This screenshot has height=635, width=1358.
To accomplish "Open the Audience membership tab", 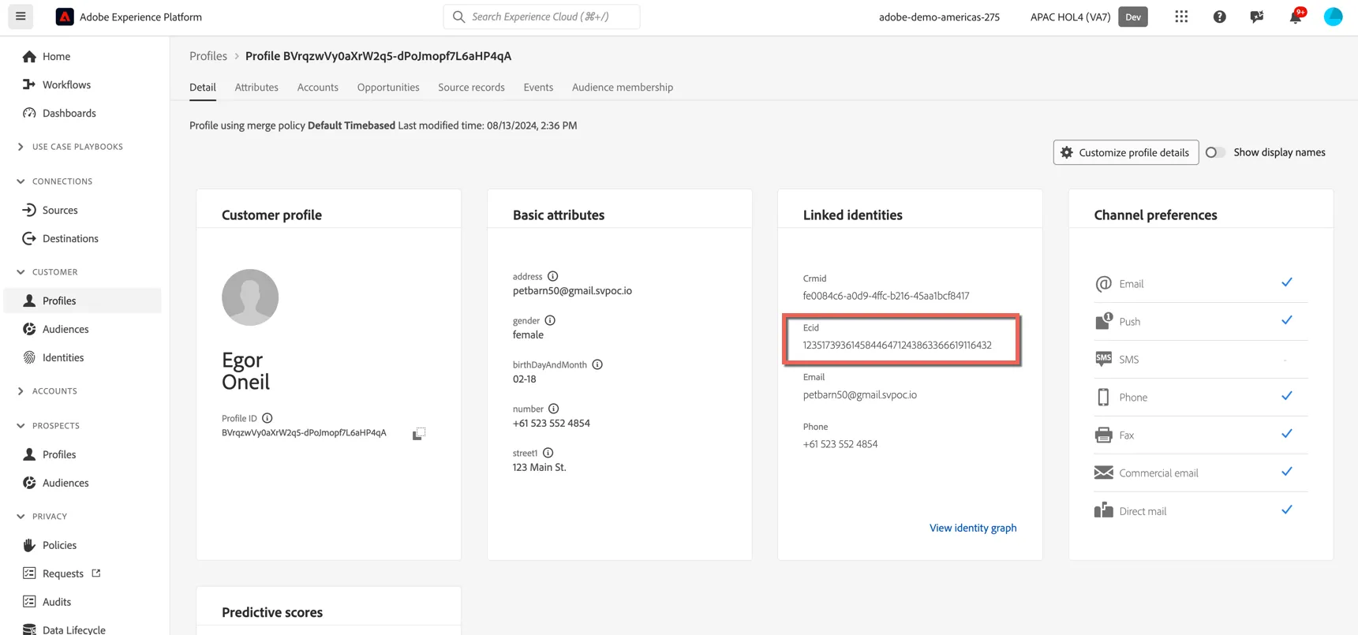I will (x=623, y=88).
